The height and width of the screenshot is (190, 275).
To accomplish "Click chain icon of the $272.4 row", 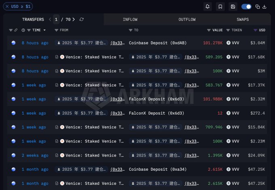I will tap(13, 113).
